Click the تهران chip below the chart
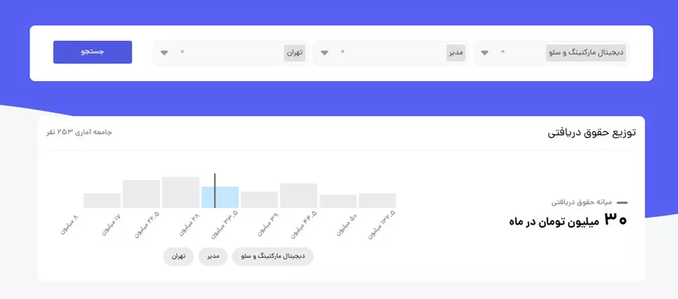678x299 pixels. tap(178, 257)
